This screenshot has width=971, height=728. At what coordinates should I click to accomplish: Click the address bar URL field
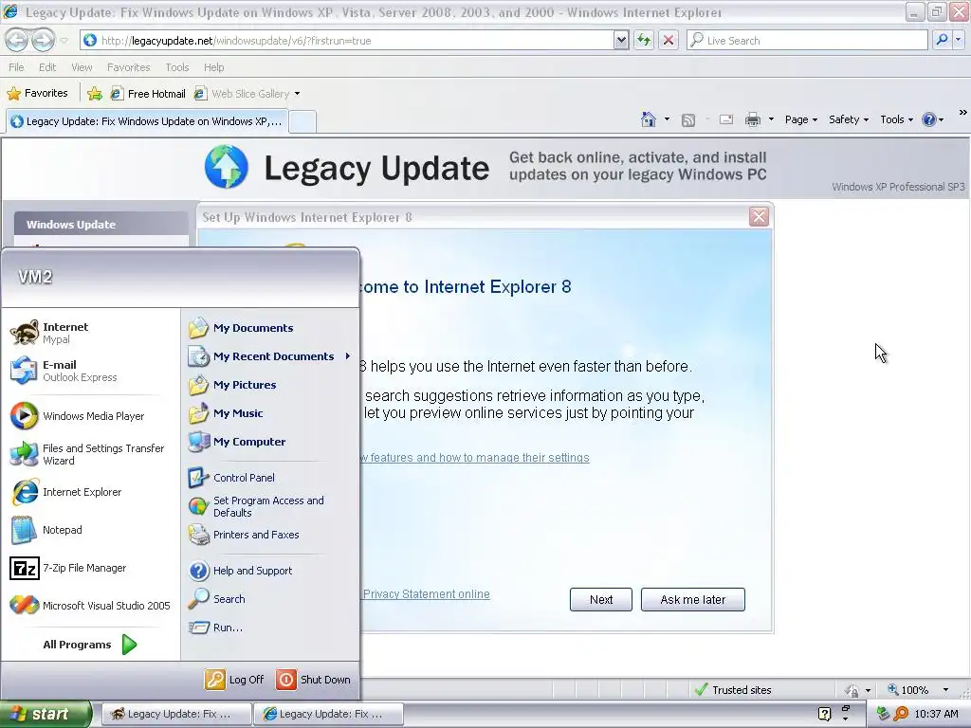pos(347,40)
